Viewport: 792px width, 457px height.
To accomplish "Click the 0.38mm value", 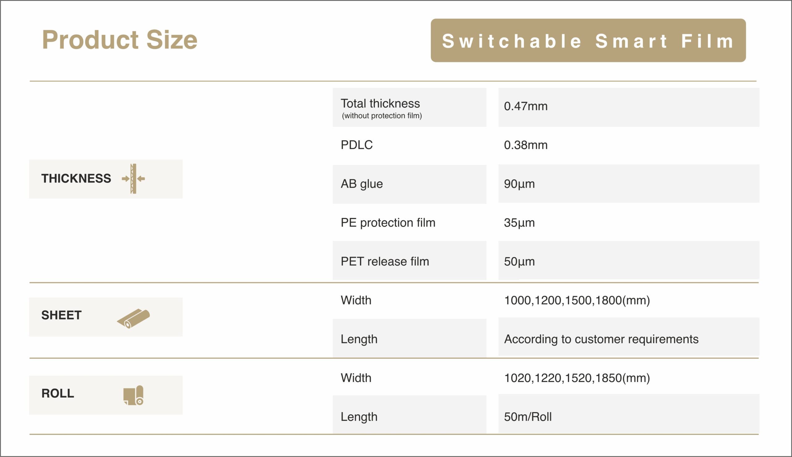I will point(526,145).
